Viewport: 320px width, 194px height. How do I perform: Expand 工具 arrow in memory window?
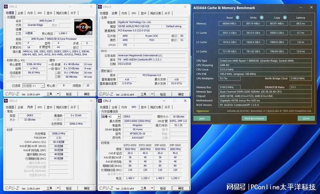point(58,188)
